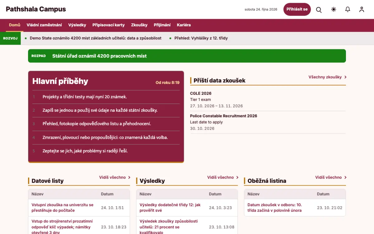Viewport: 374px width, 234px height.
Task: Open the search icon in header
Action: tap(319, 10)
